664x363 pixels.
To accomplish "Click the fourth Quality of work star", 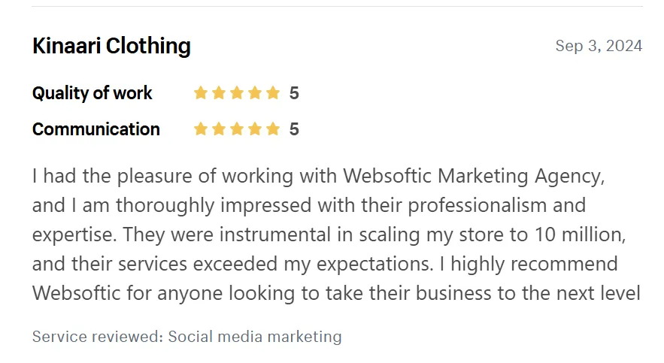I will pyautogui.click(x=255, y=92).
